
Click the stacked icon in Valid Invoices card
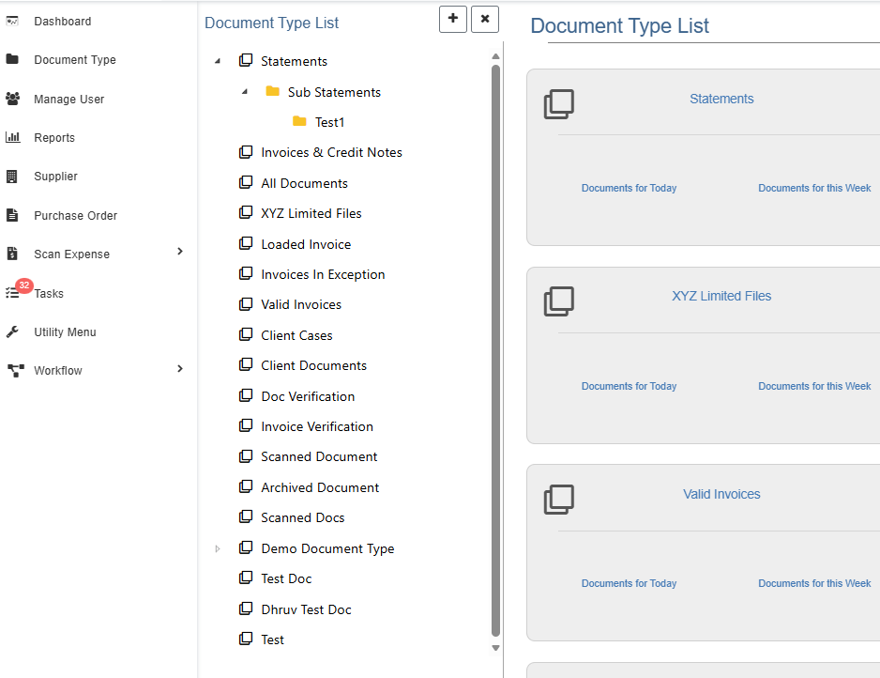[x=559, y=500]
